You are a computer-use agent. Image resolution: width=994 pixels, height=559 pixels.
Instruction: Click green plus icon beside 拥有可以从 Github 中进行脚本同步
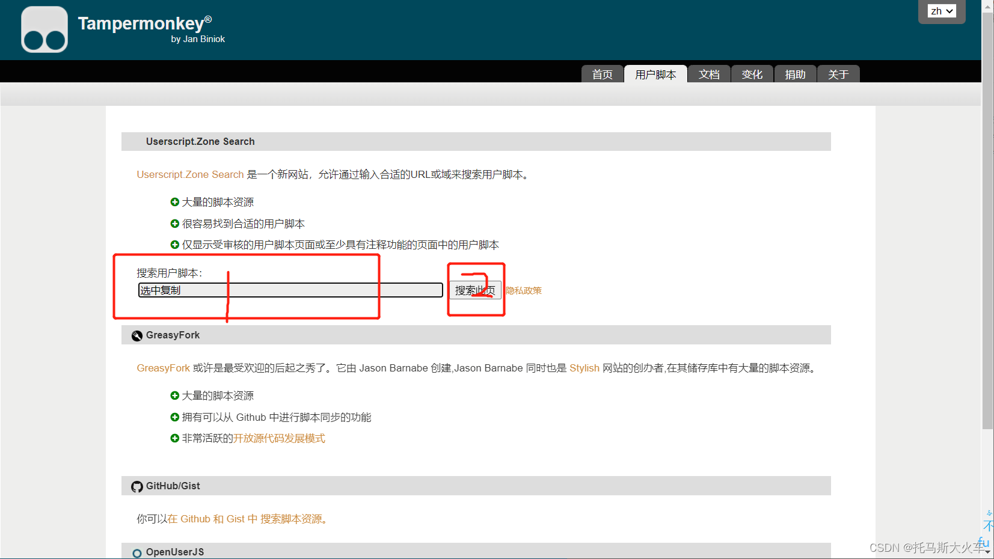pyautogui.click(x=175, y=417)
